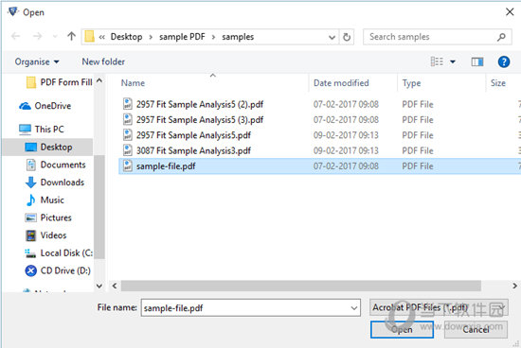Open Videos in navigation pane
The width and height of the screenshot is (521, 348).
[45, 235]
